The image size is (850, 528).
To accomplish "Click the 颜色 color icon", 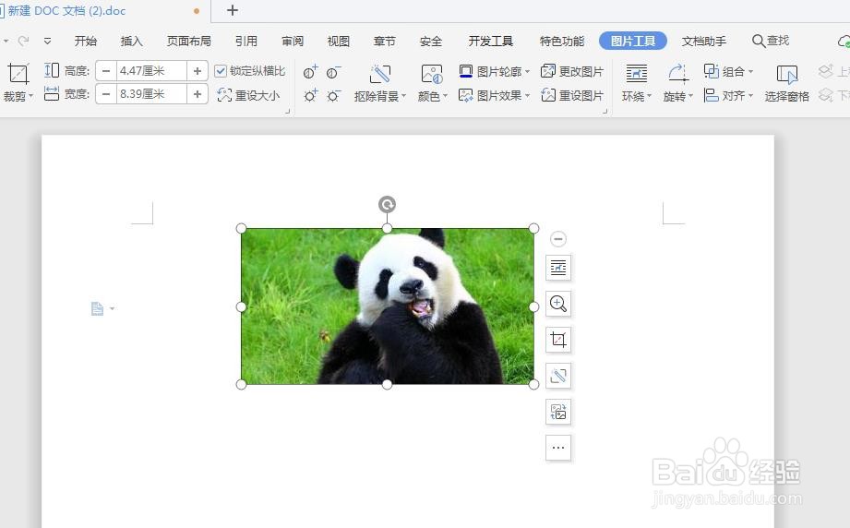I will click(x=432, y=74).
